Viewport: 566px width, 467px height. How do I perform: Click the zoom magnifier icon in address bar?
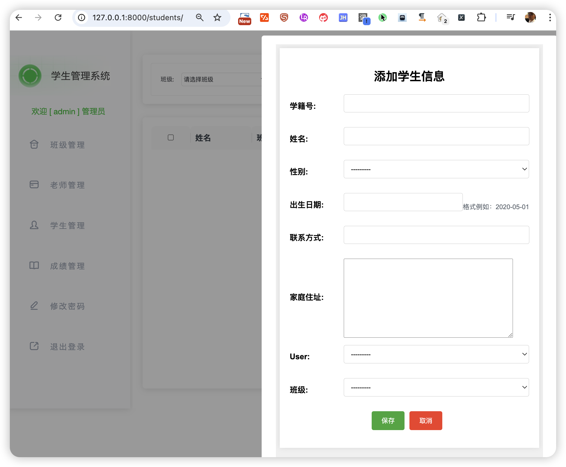point(200,18)
